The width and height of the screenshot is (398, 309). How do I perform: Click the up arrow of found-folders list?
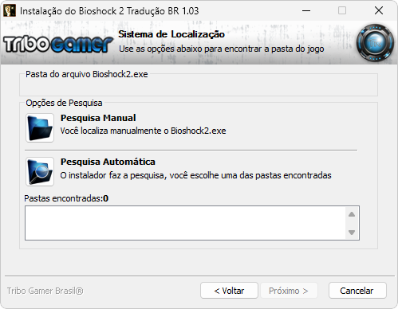pos(352,214)
